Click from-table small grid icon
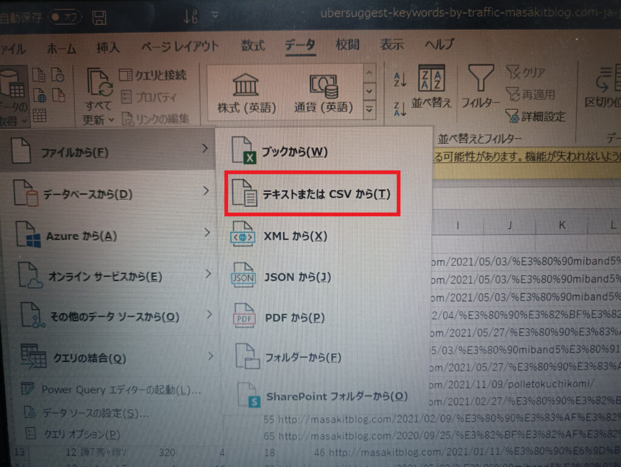The height and width of the screenshot is (467, 621). (x=39, y=116)
